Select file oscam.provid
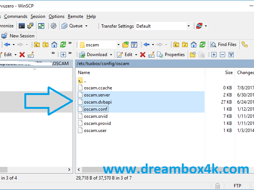254x190 pixels. 97,123
